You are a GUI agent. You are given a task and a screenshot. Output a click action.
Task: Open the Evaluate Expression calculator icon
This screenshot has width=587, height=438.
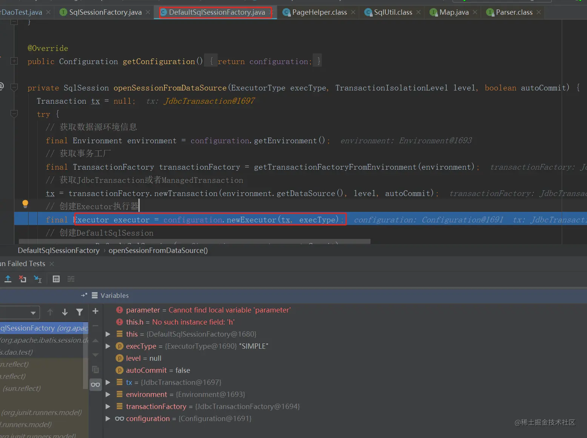click(56, 279)
